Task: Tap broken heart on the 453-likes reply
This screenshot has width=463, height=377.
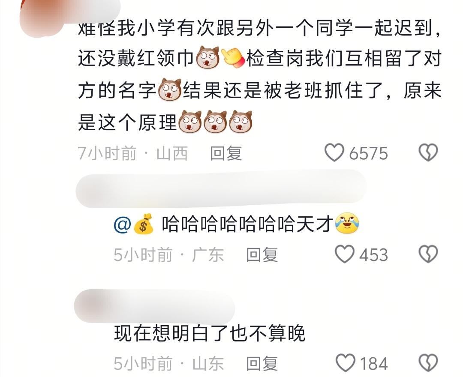Action: [428, 254]
